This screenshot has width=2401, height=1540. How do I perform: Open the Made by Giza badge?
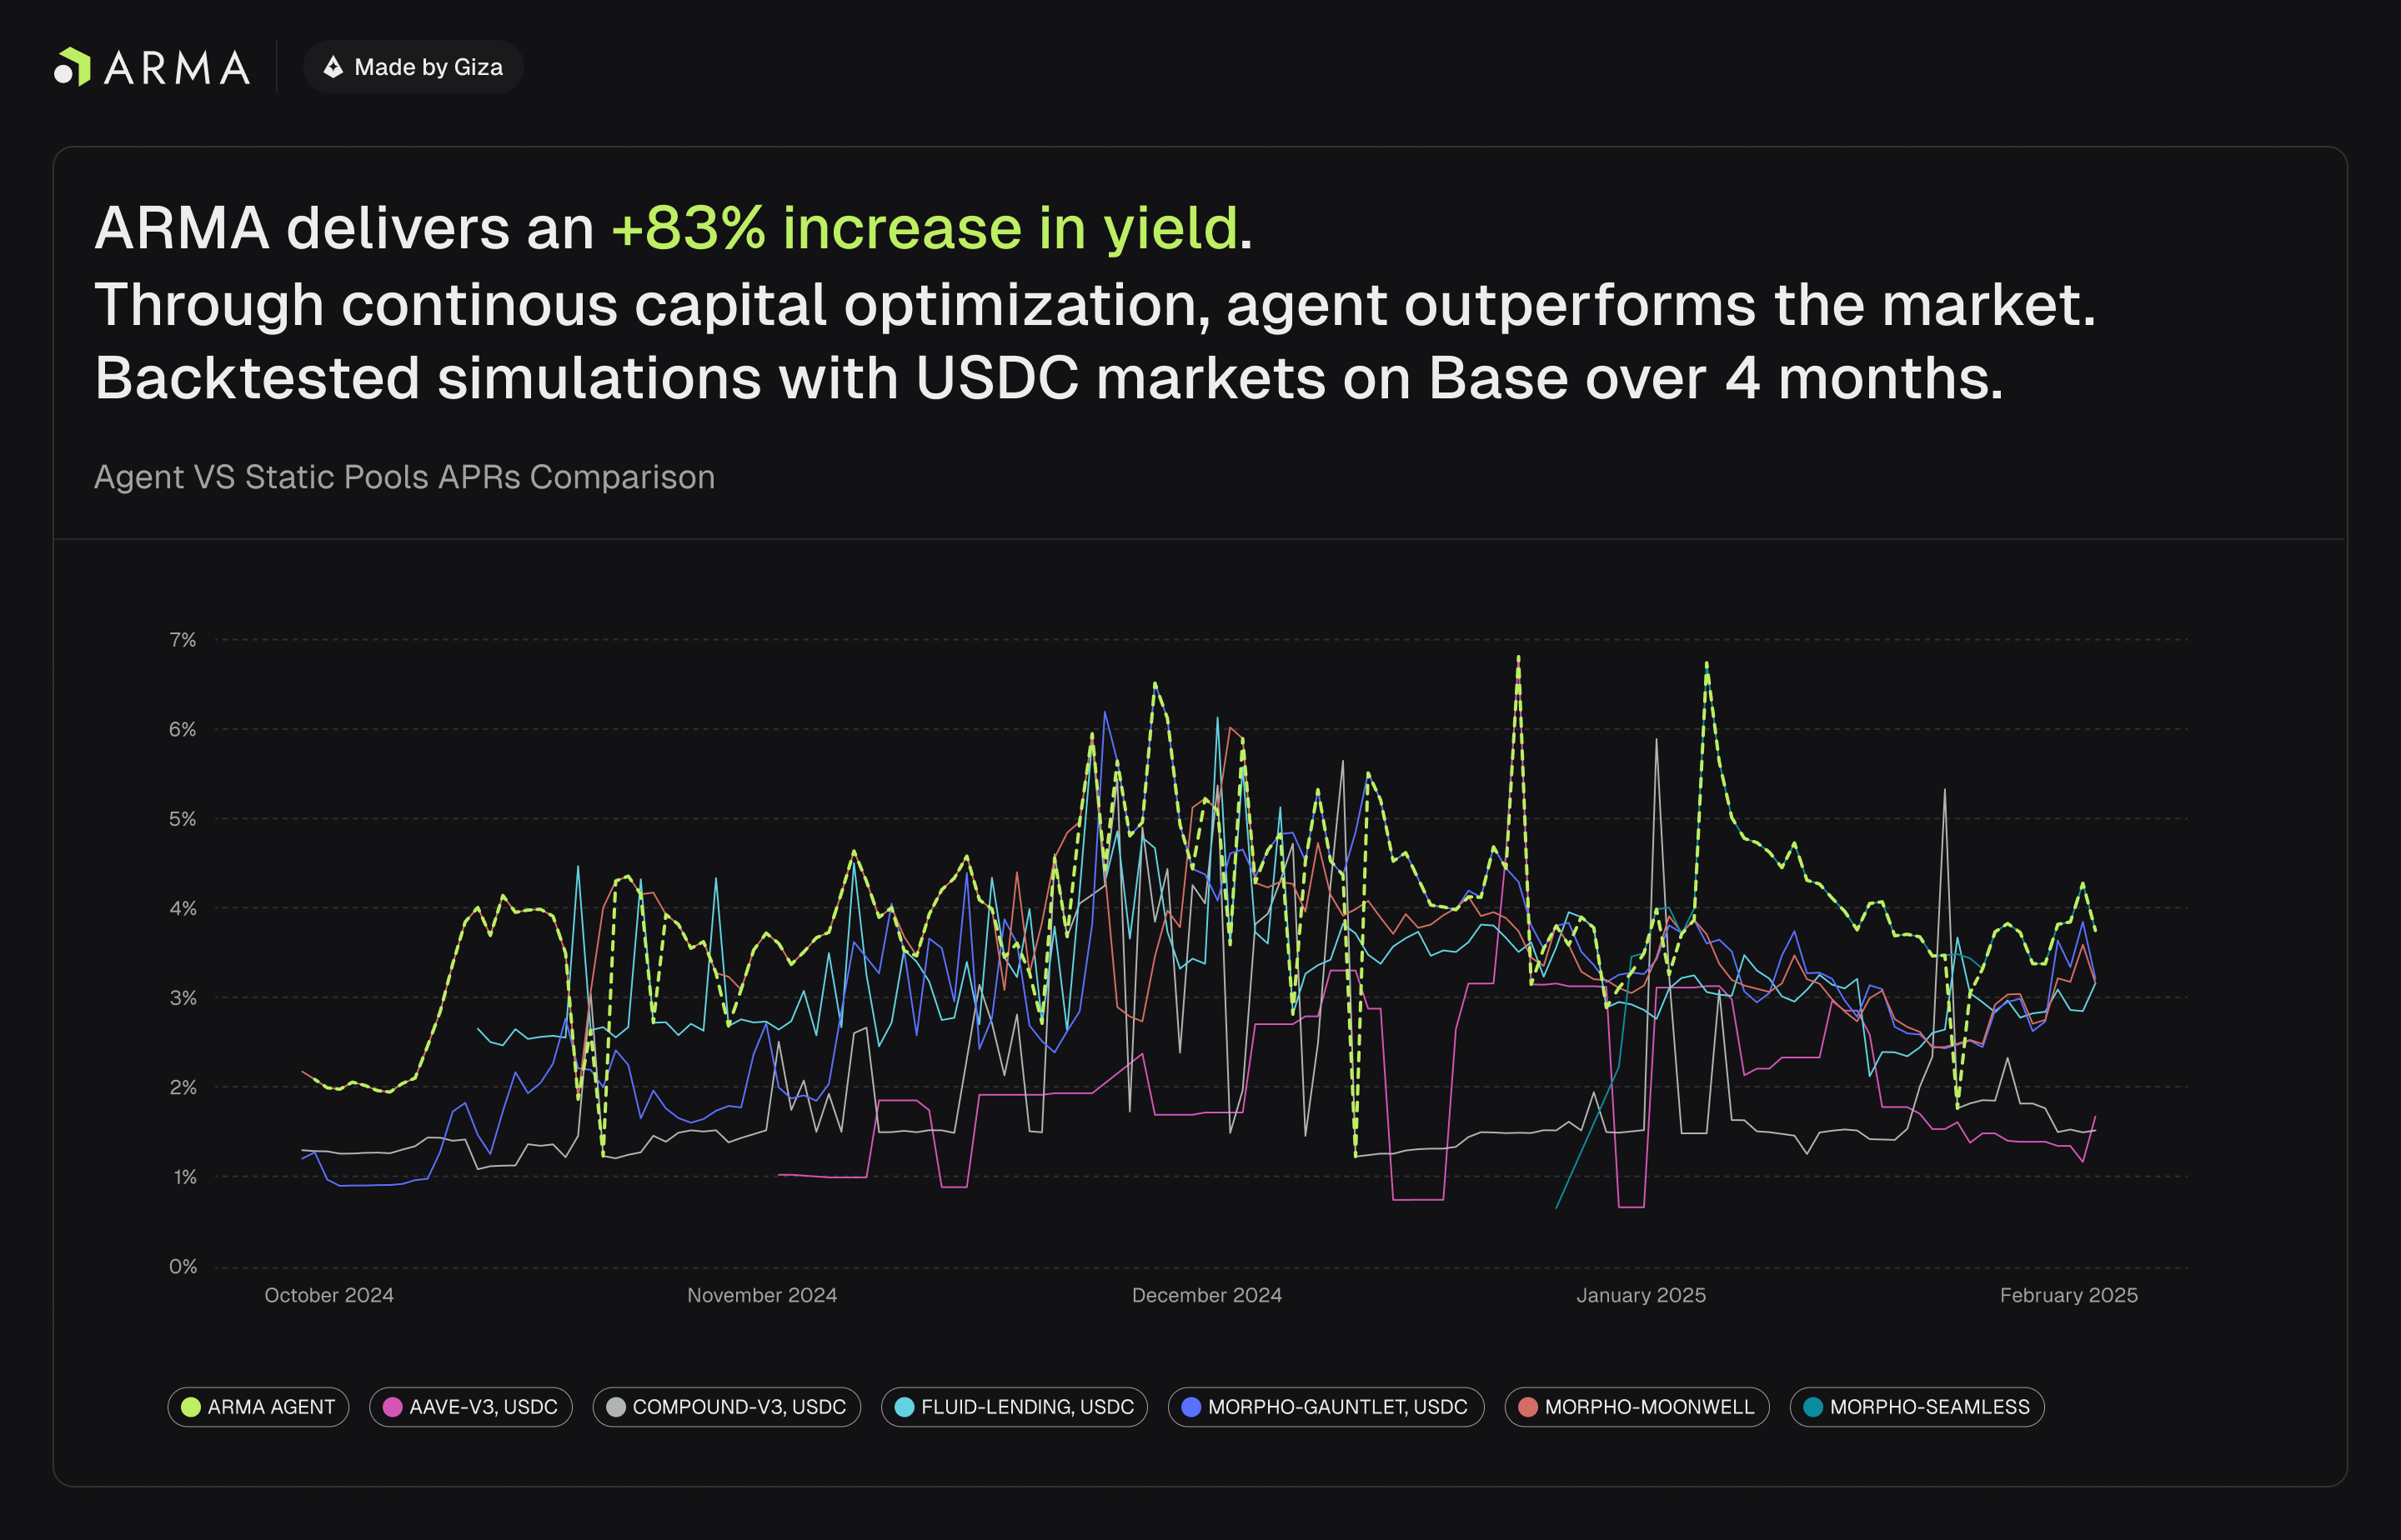[414, 67]
